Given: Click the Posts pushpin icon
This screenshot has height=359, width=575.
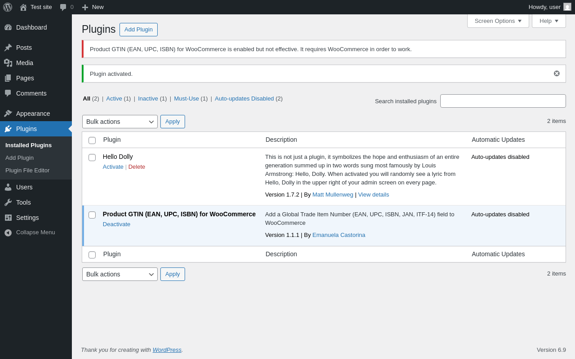Looking at the screenshot, I should 8,48.
